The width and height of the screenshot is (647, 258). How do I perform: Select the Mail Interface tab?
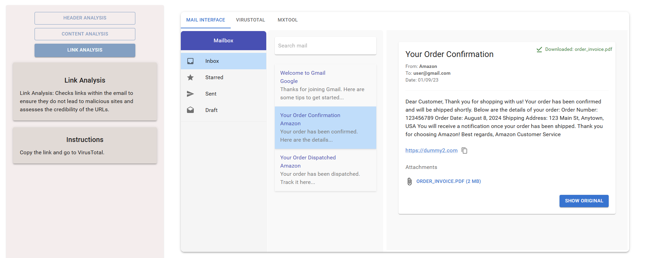(205, 20)
